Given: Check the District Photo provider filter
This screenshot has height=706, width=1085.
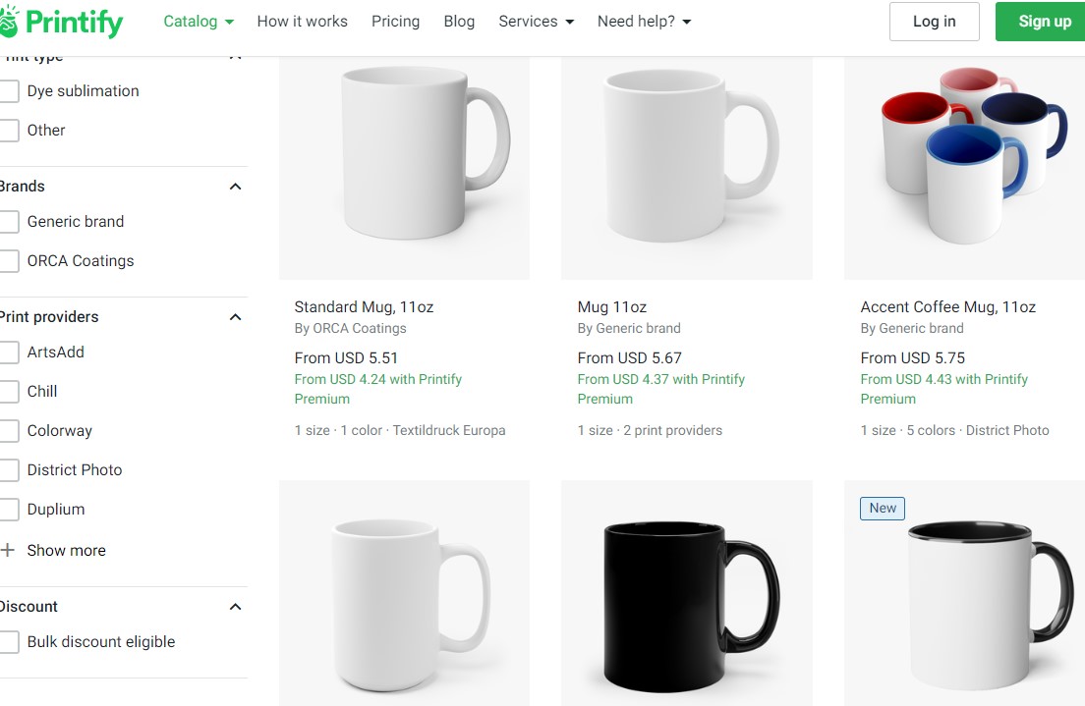Looking at the screenshot, I should [x=9, y=469].
